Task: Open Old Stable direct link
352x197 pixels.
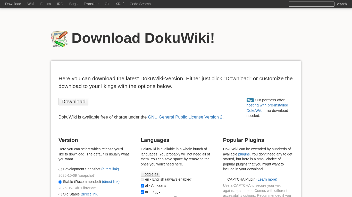Action: click(89, 194)
